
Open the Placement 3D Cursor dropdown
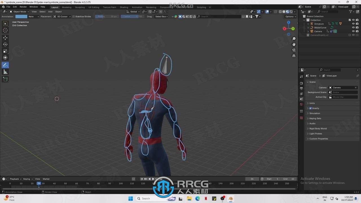[61, 17]
